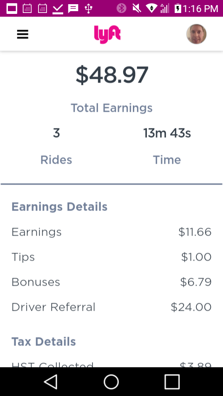Tap the Bluetooth status bar icon
Viewport: 223px width, 396px height.
pos(121,8)
